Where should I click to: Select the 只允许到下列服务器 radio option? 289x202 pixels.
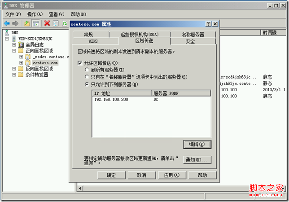point(87,84)
